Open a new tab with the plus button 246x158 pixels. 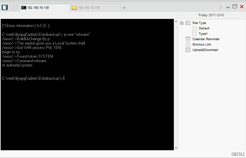[x=124, y=8]
